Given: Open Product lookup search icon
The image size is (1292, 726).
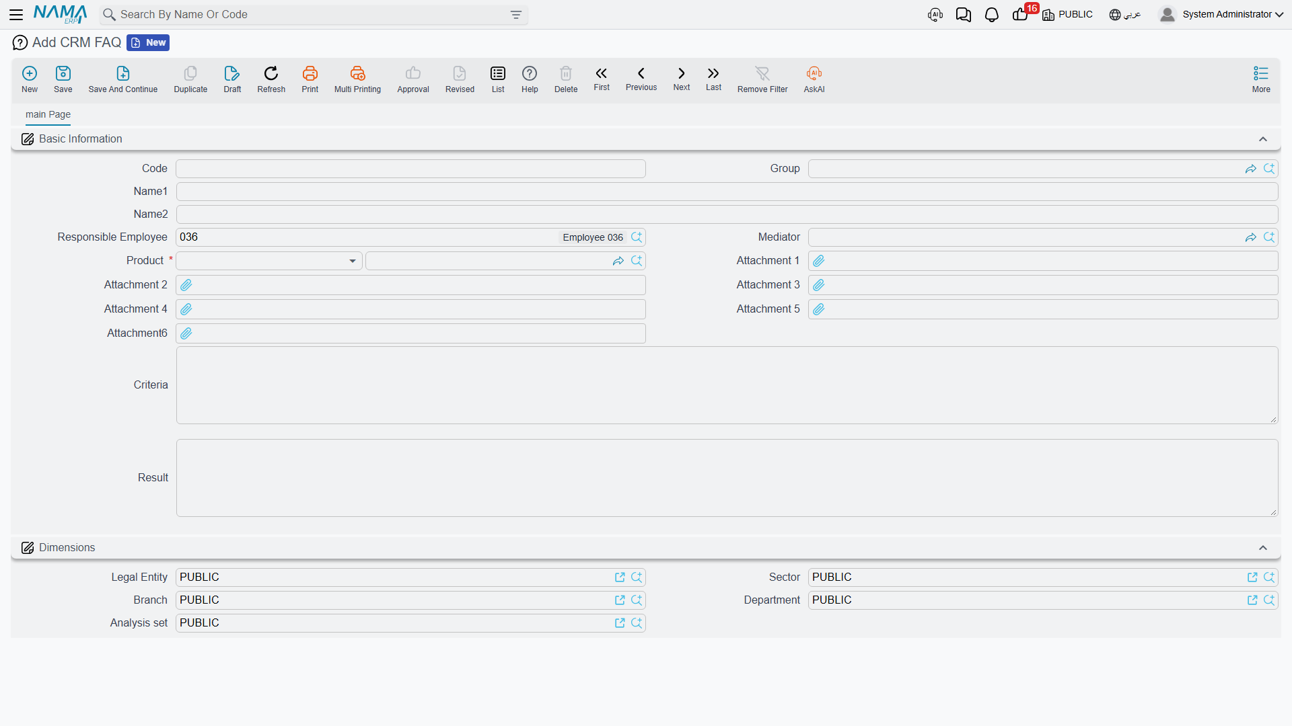Looking at the screenshot, I should pos(637,261).
